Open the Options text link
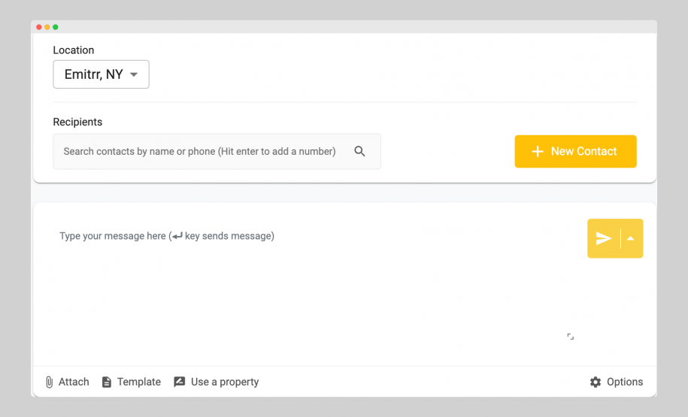This screenshot has width=688, height=417. click(625, 382)
